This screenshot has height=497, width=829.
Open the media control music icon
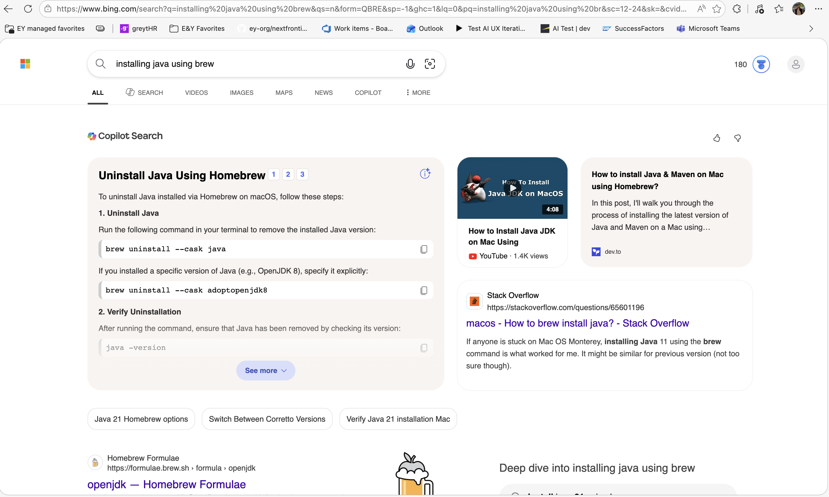pyautogui.click(x=760, y=9)
